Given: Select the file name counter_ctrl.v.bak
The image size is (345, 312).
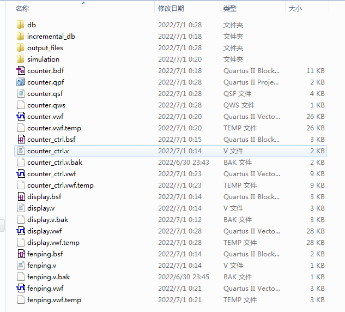Looking at the screenshot, I should tap(55, 163).
